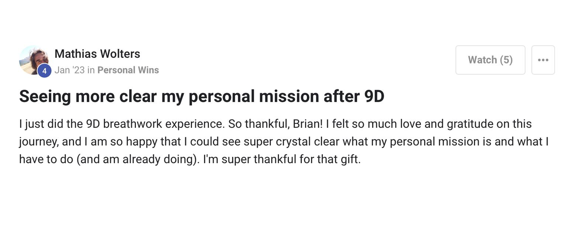572x237 pixels.
Task: Open the three-dot more options menu
Action: [x=543, y=60]
